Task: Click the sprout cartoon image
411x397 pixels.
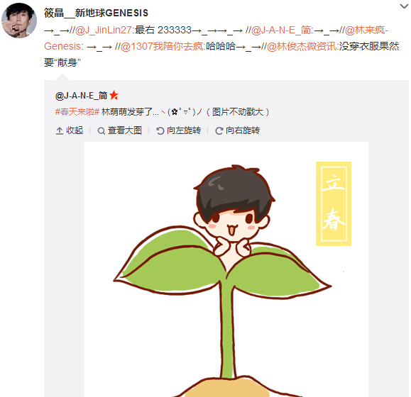Action: [x=226, y=269]
